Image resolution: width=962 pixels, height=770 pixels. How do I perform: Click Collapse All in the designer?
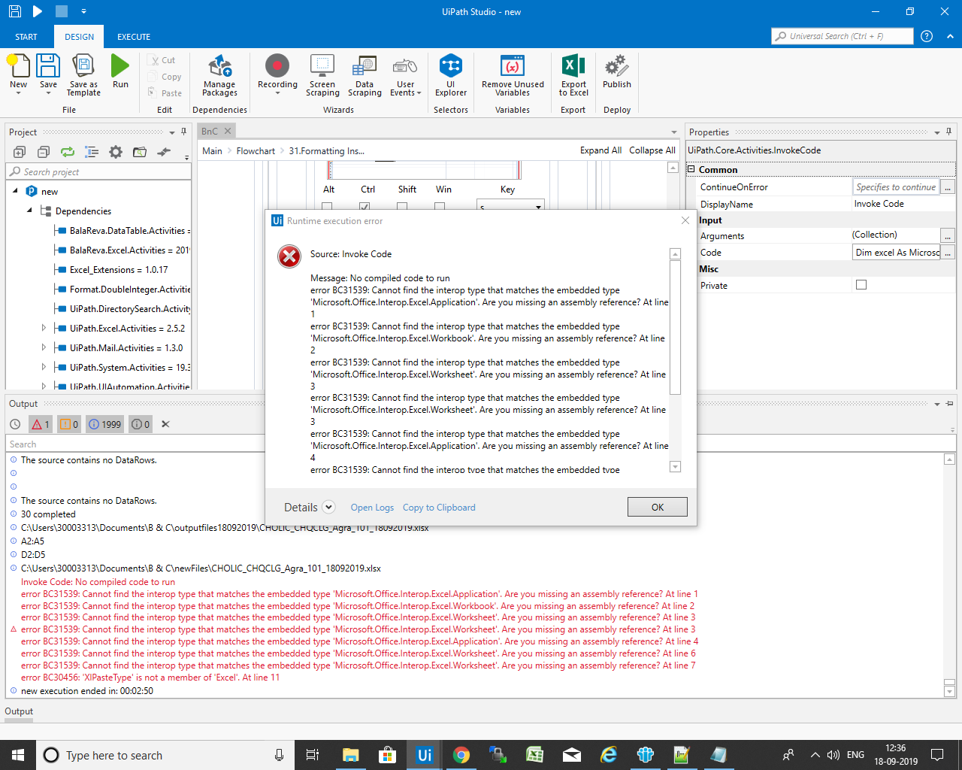[x=652, y=150]
